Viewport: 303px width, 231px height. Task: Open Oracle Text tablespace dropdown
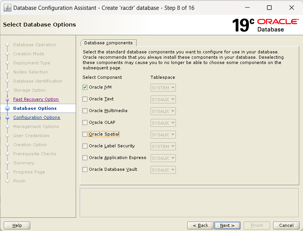click(163, 100)
